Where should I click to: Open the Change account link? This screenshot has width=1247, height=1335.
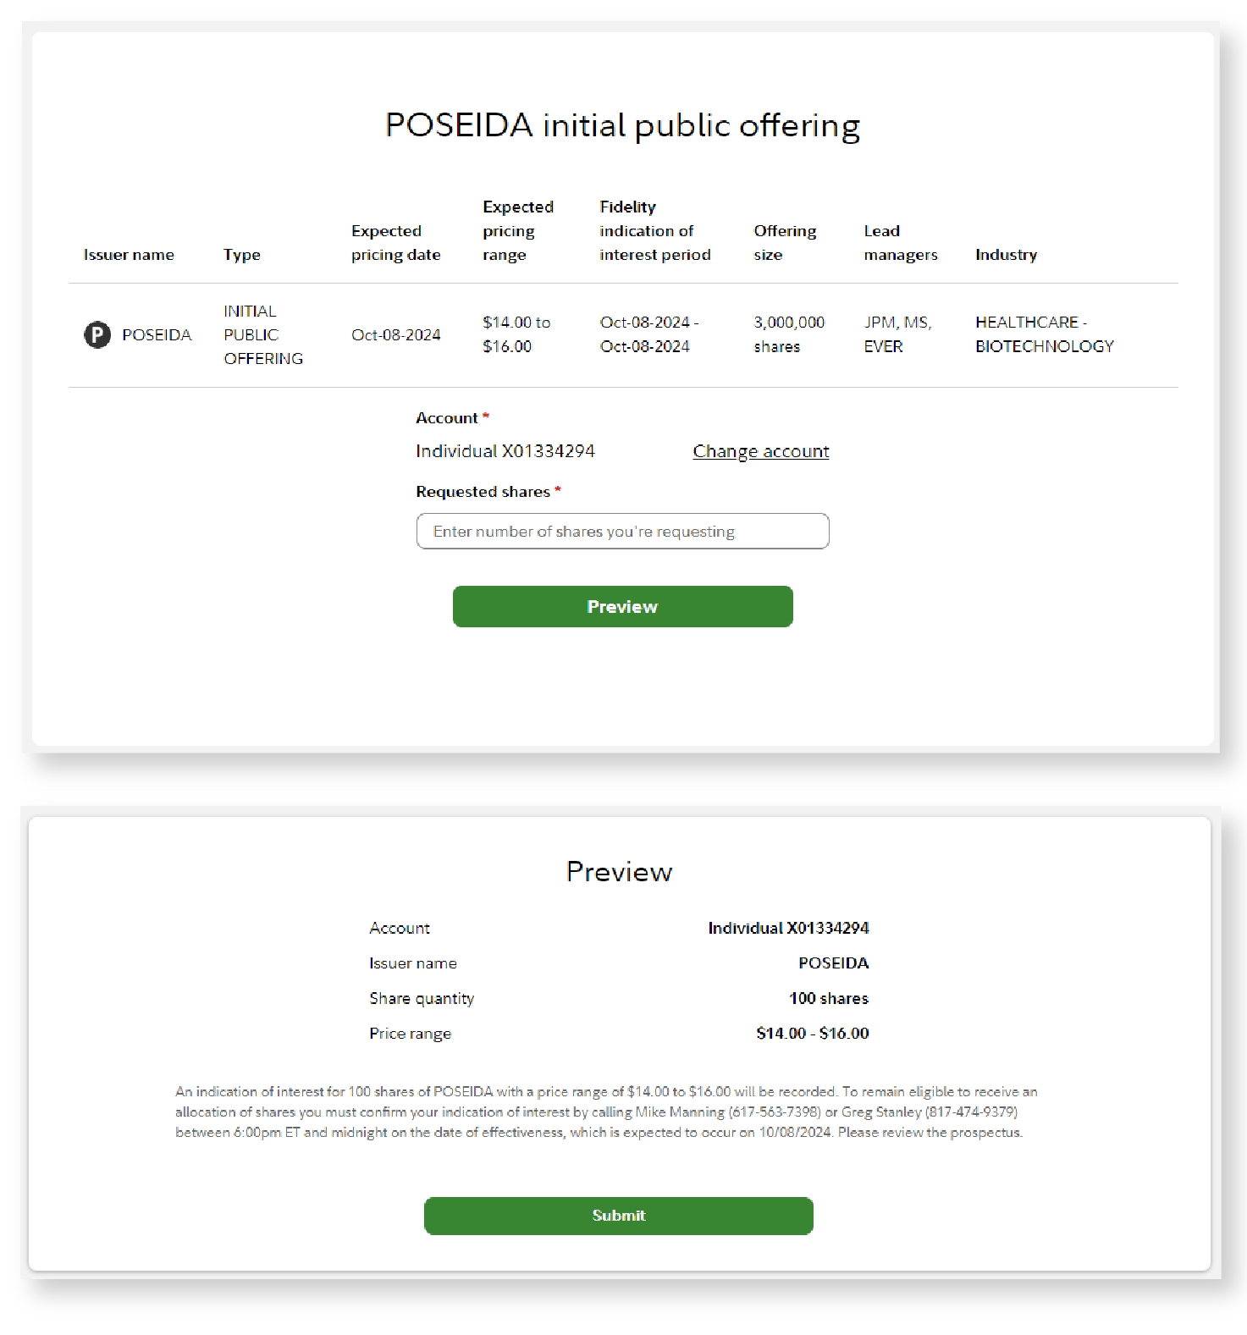[x=760, y=451]
